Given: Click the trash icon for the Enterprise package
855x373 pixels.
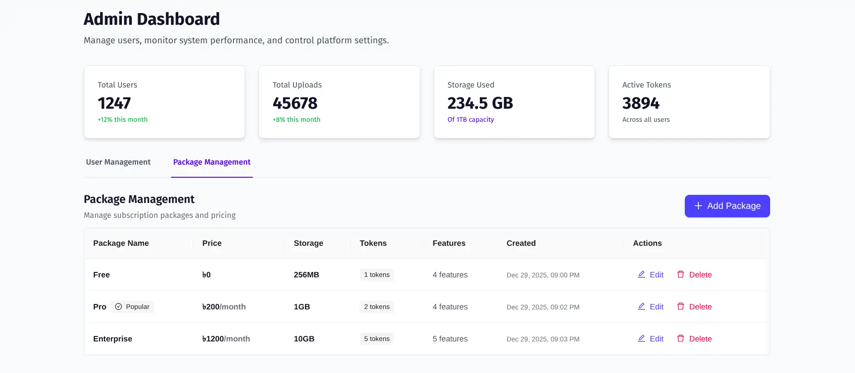Looking at the screenshot, I should 680,338.
